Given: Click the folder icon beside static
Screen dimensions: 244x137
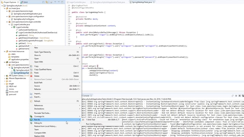Looking at the screenshot, I should (10, 54).
